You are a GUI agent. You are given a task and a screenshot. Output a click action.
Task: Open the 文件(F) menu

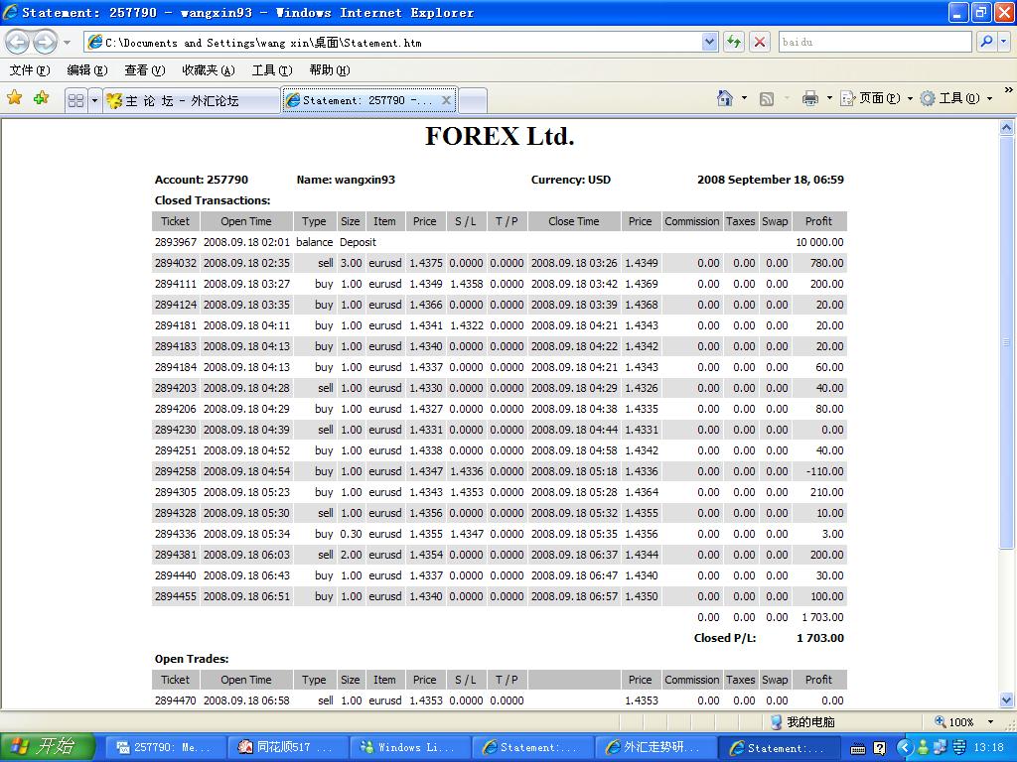coord(29,70)
